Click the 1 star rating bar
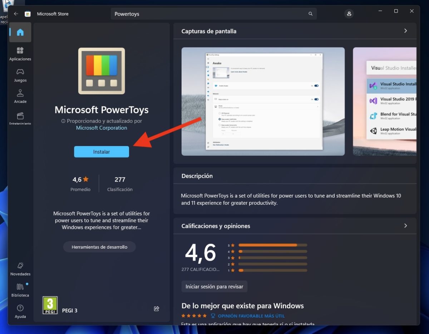 click(273, 270)
